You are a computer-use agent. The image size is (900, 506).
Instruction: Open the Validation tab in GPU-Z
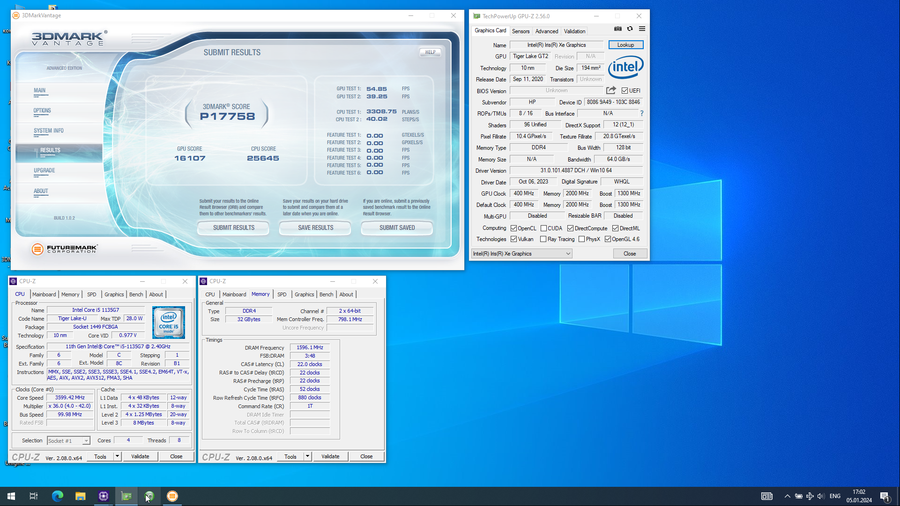coord(574,31)
